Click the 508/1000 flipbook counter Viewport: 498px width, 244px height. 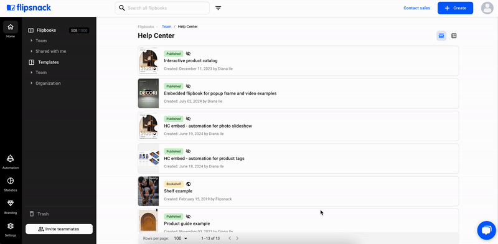79,30
